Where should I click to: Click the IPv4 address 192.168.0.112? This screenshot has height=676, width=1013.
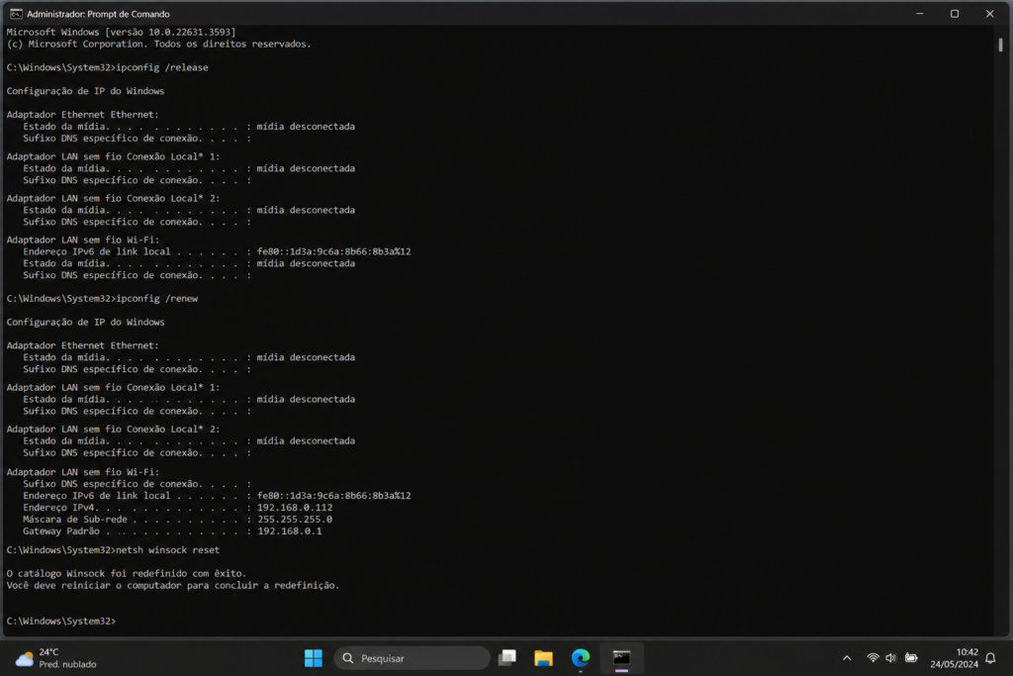[x=295, y=508]
